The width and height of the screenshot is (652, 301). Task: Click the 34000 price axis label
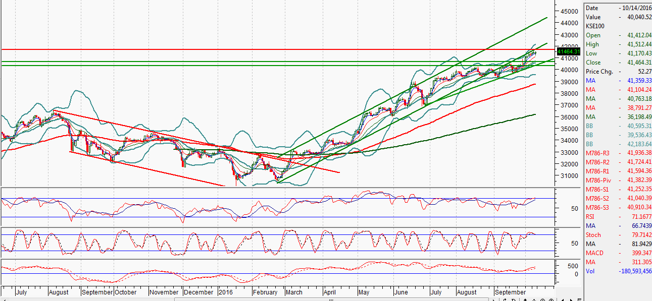[x=570, y=141]
